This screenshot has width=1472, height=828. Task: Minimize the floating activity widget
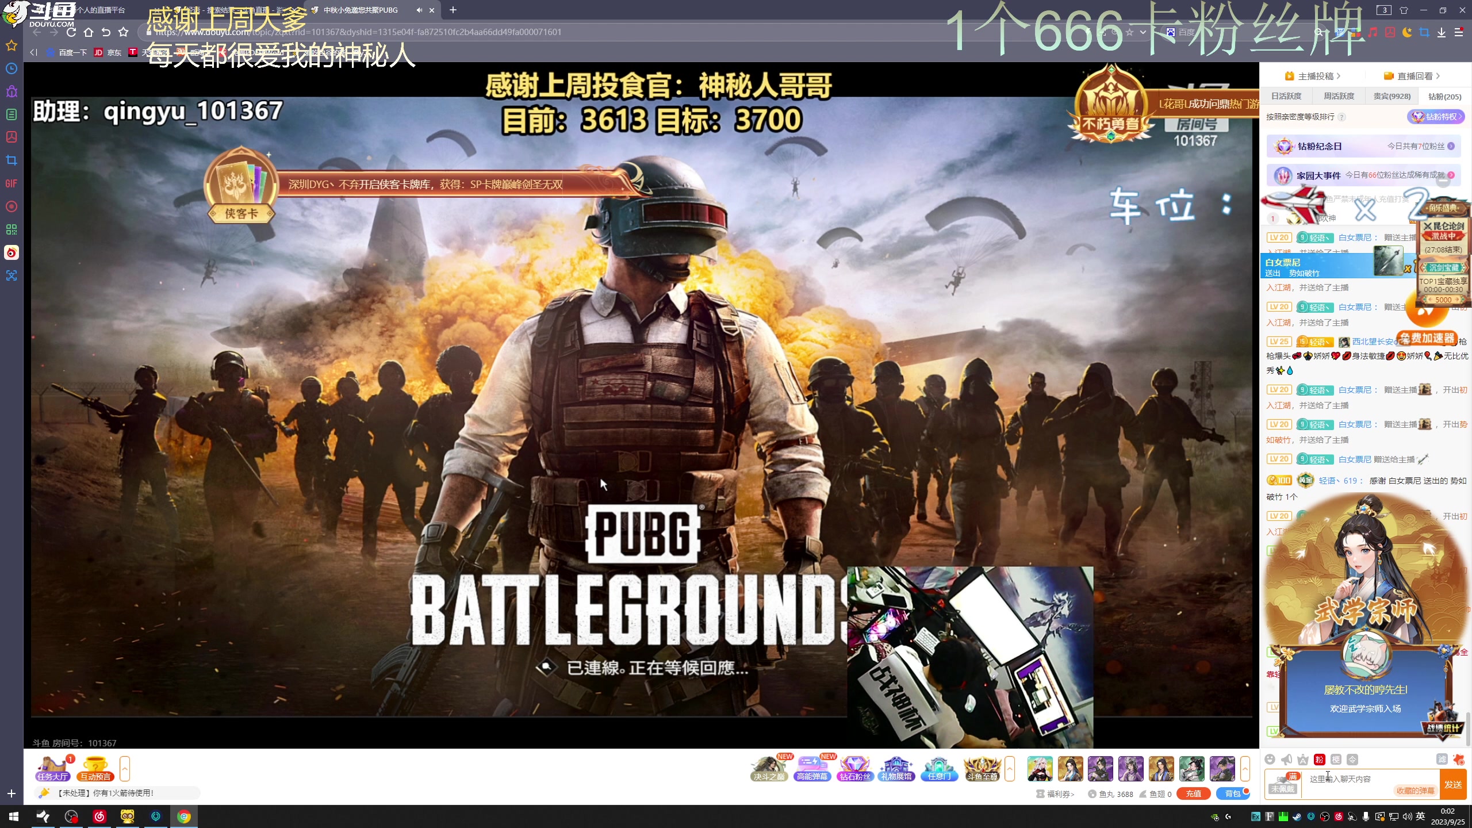coord(1443,182)
